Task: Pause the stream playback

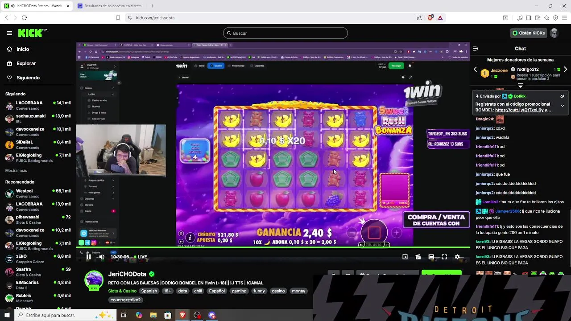Action: point(88,257)
